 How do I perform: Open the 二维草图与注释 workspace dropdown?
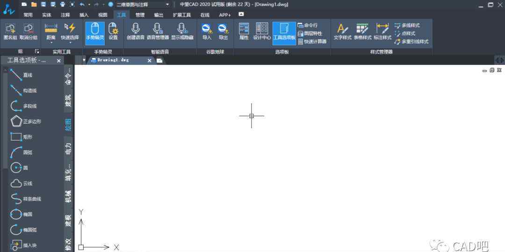tap(143, 4)
